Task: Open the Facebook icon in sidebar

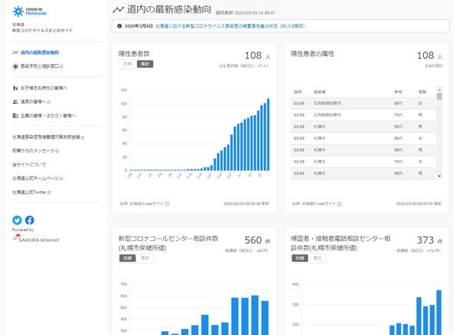Action: tap(29, 220)
